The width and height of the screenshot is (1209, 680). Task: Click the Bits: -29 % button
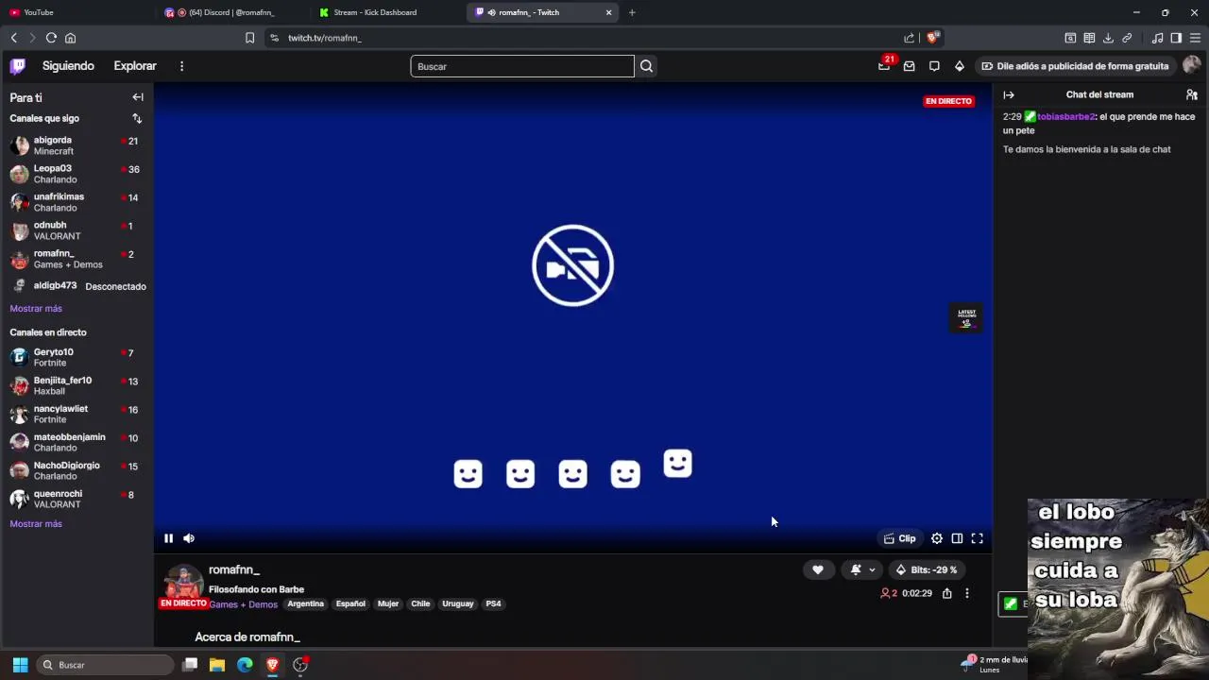(x=927, y=569)
